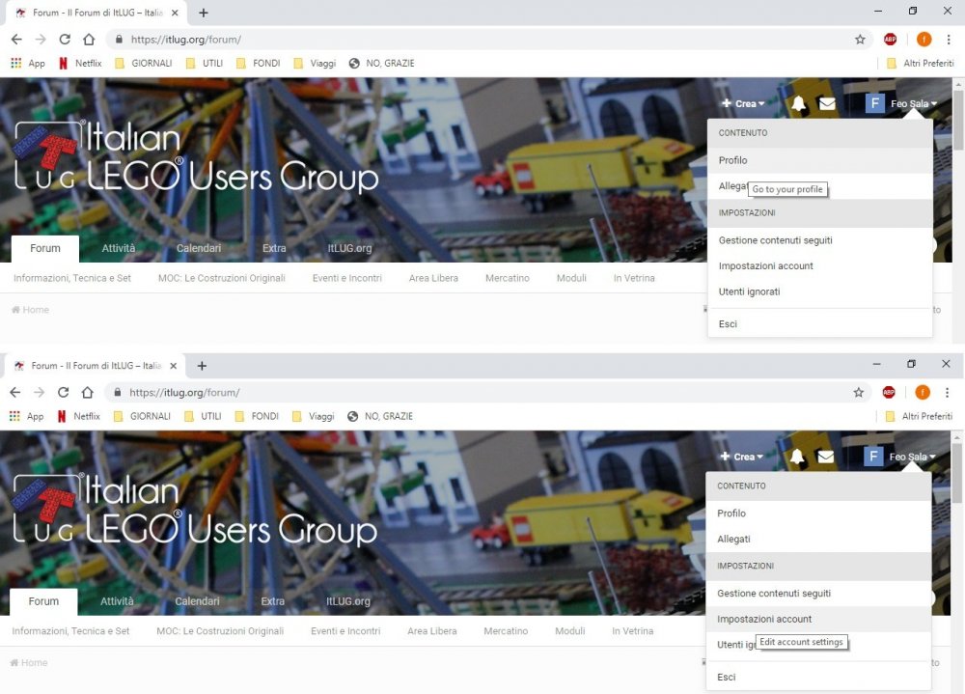
Task: Open the Extra tab in the lower window
Action: (273, 601)
